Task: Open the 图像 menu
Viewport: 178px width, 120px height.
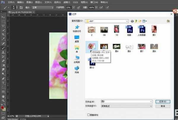Action: (x=29, y=2)
